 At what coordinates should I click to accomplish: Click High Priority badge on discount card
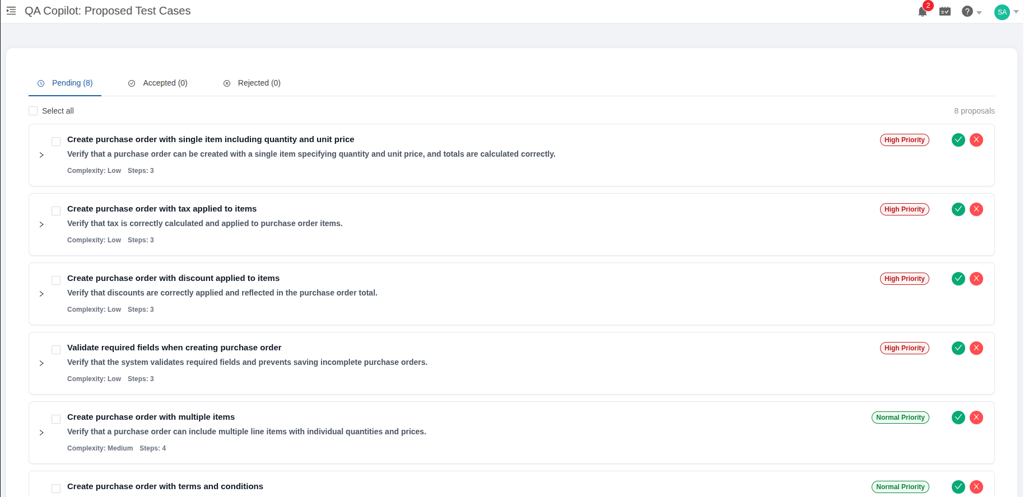(904, 279)
